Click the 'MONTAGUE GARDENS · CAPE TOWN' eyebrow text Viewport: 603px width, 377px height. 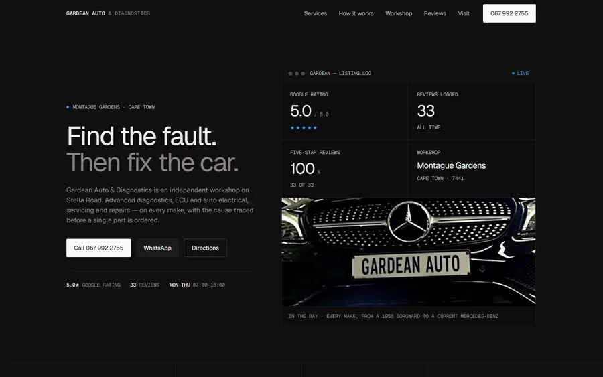click(113, 107)
